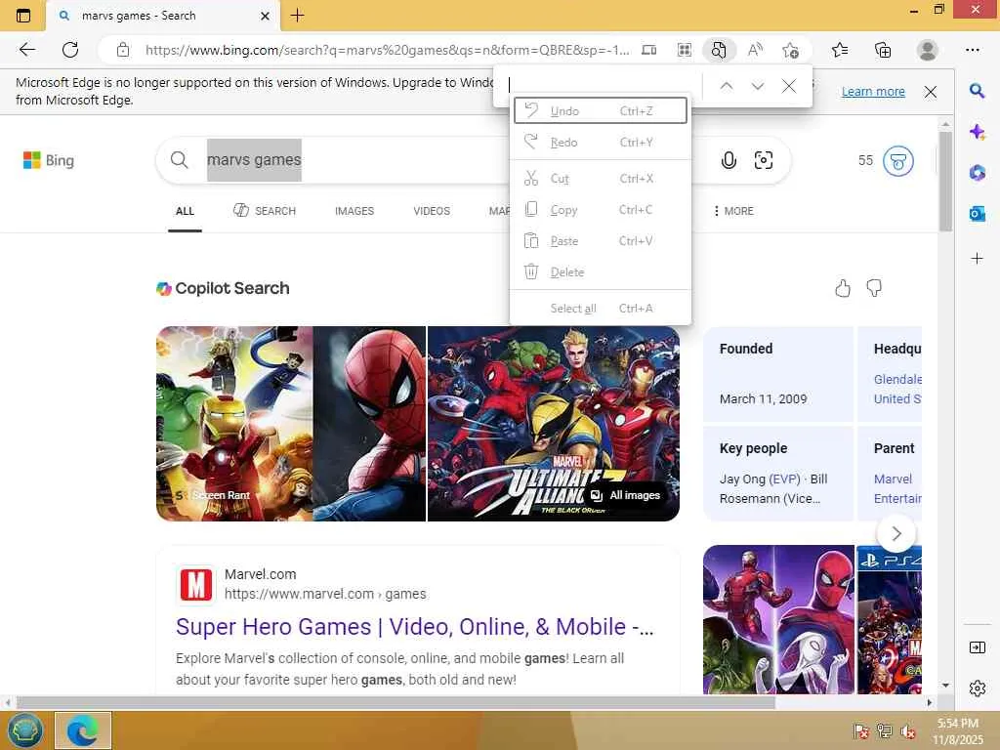This screenshot has height=750, width=1000.
Task: Click the All images button
Action: point(626,495)
